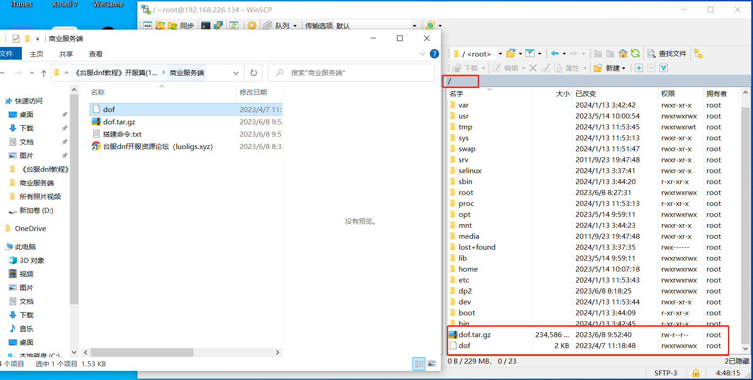The image size is (753, 380).
Task: Click the 队列 queue button
Action: (277, 26)
